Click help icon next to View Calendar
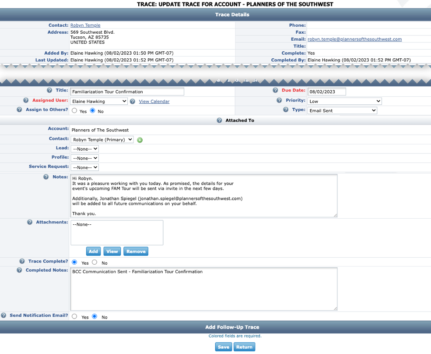Viewport: 431px width, 354px height. (x=133, y=102)
